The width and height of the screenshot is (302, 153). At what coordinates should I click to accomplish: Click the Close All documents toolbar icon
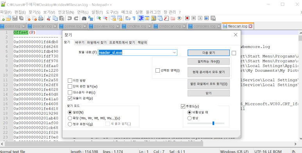(34, 18)
